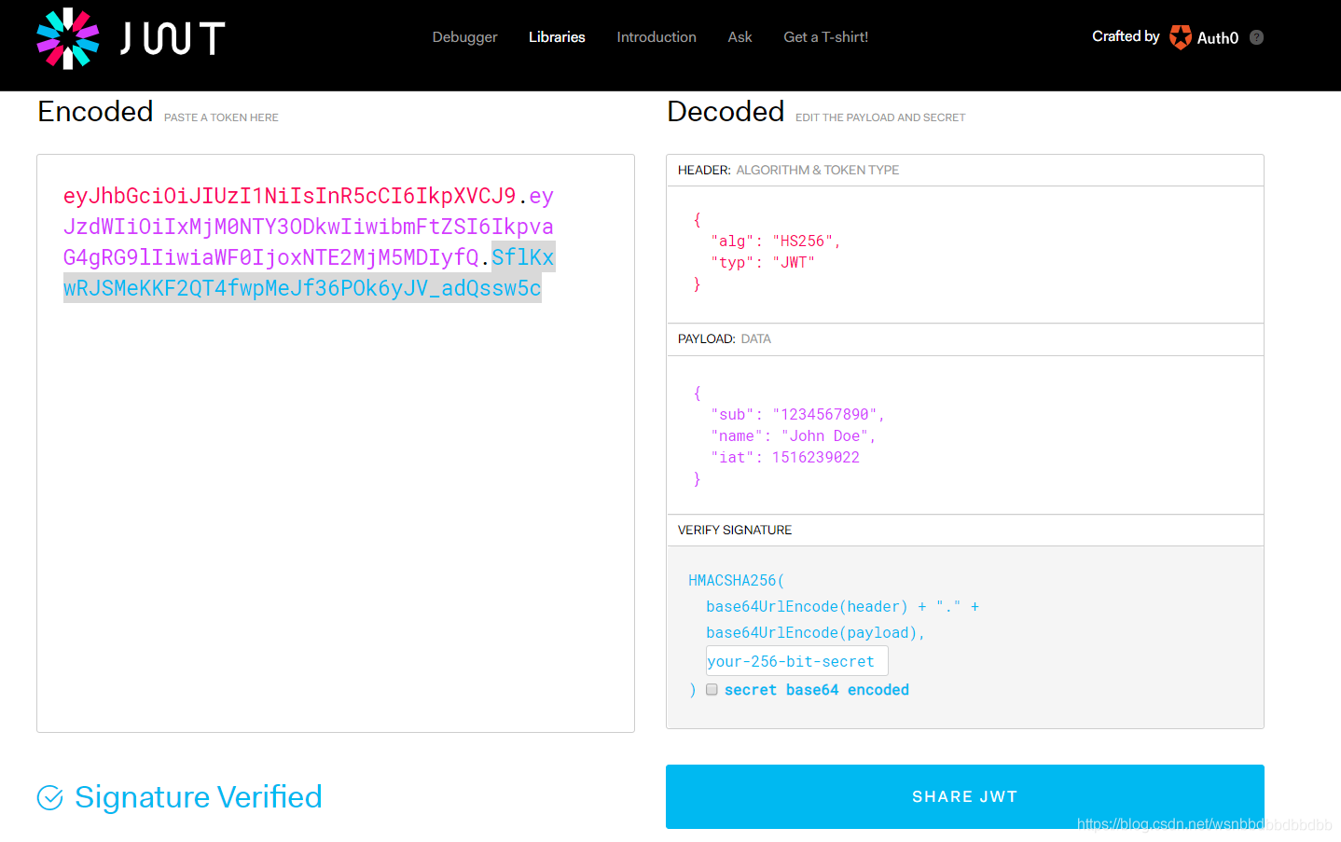Click the "alg": "HS256" line

point(776,242)
